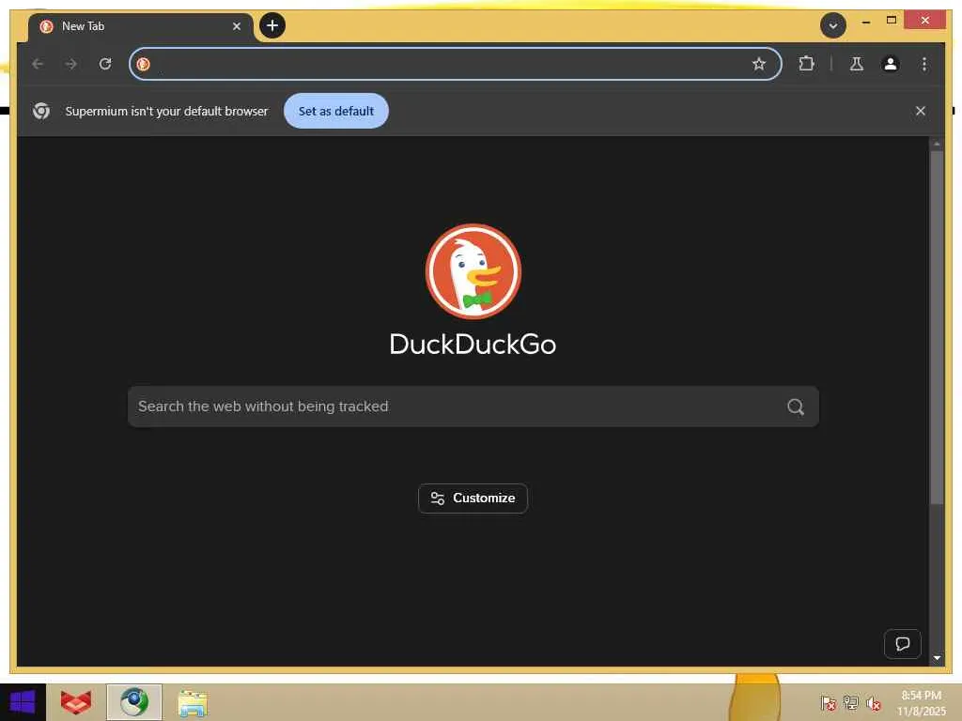Click the page scrollbar thumb
The height and width of the screenshot is (721, 962).
pos(937,328)
